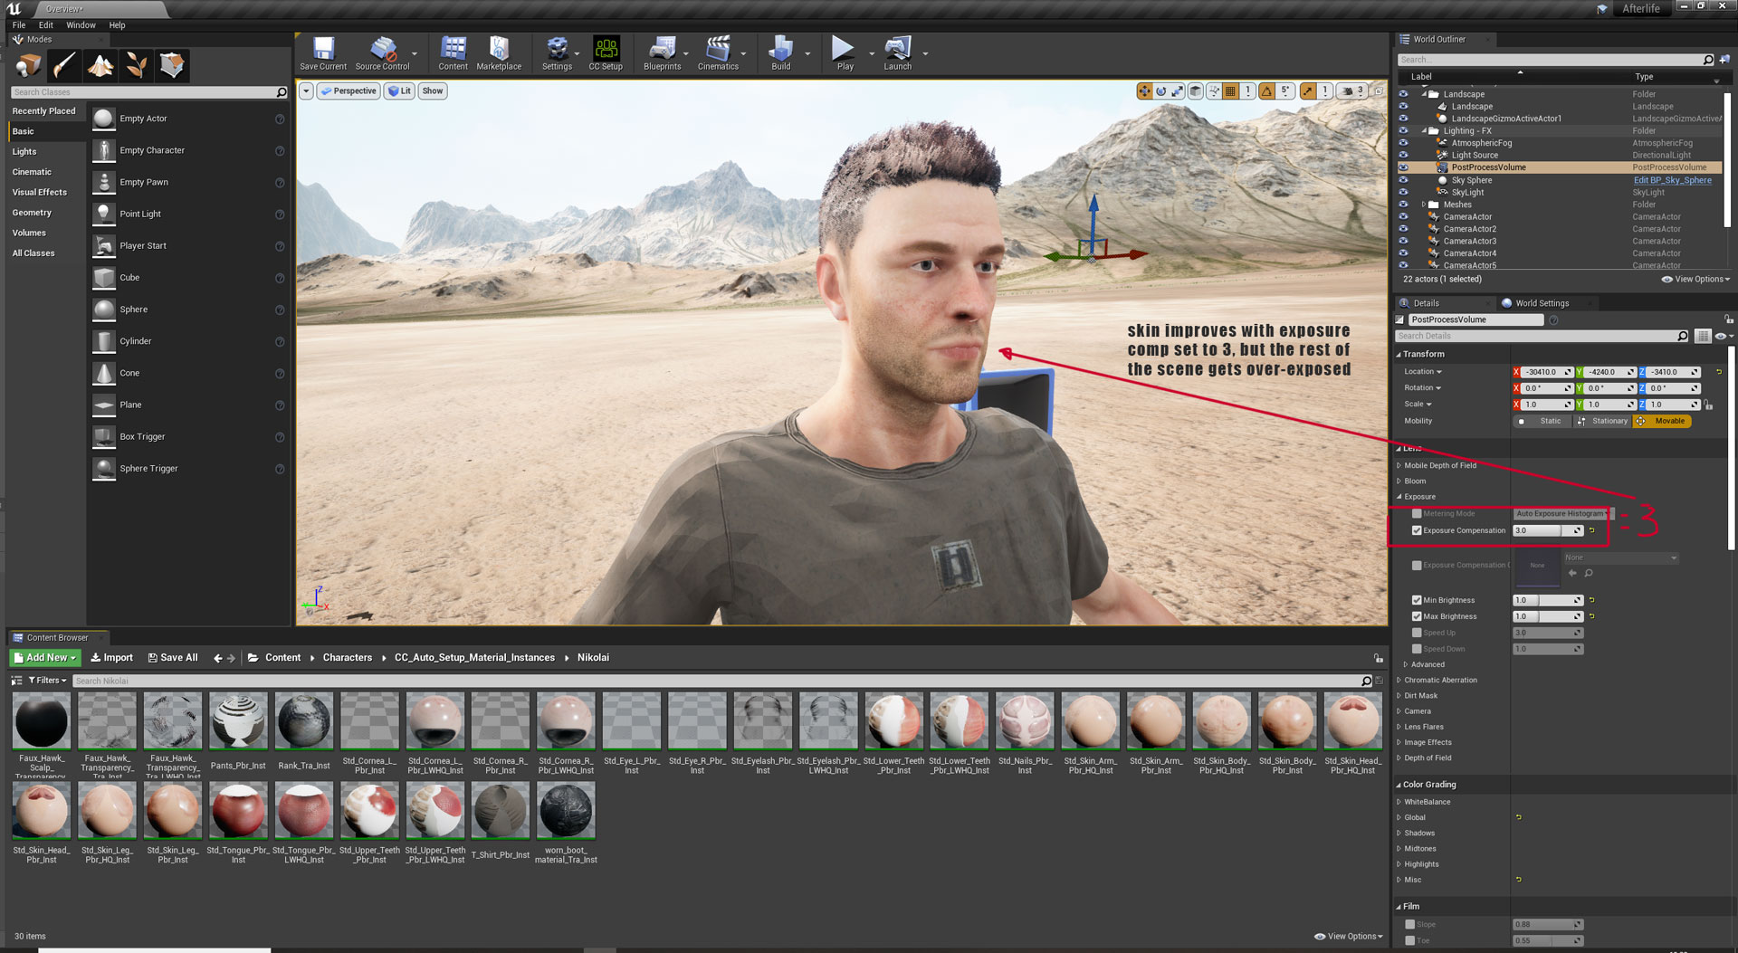Select the Landscape mode icon
Viewport: 1738px width, 953px height.
coord(100,65)
